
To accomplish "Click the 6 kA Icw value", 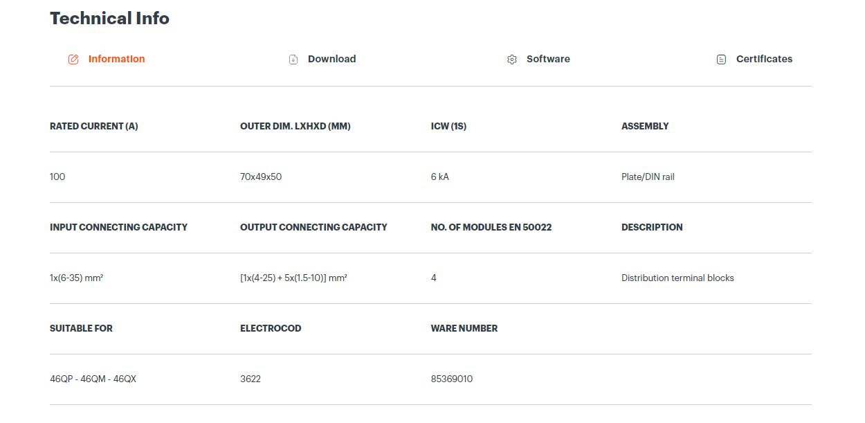I will pos(439,177).
